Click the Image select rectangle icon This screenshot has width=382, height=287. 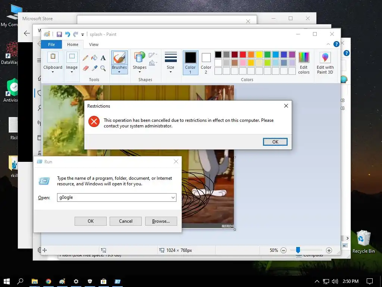coord(72,57)
